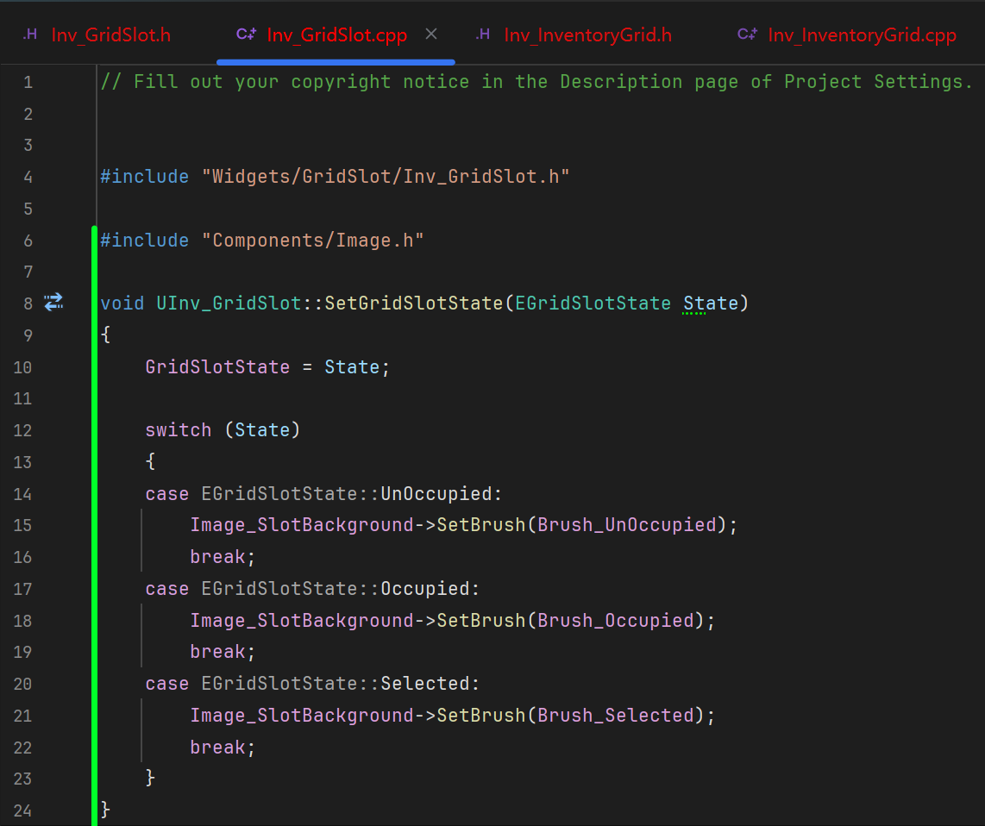Click the header icon on Inv_InventoryGrid.h tab

click(482, 34)
